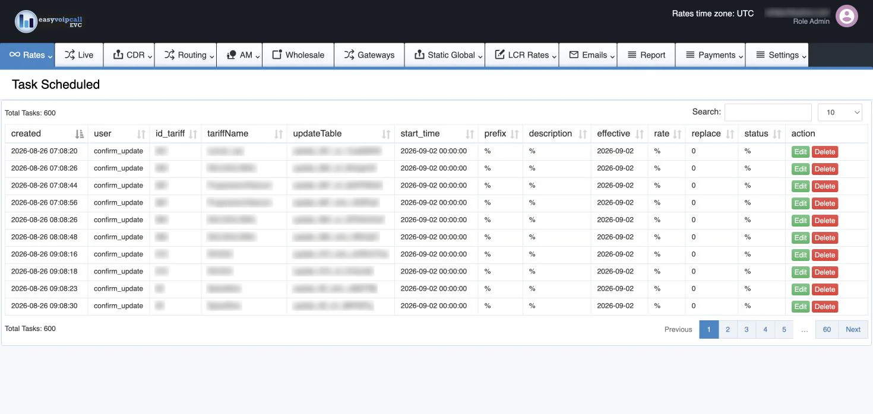
Task: Go to pagination page 3
Action: point(747,329)
